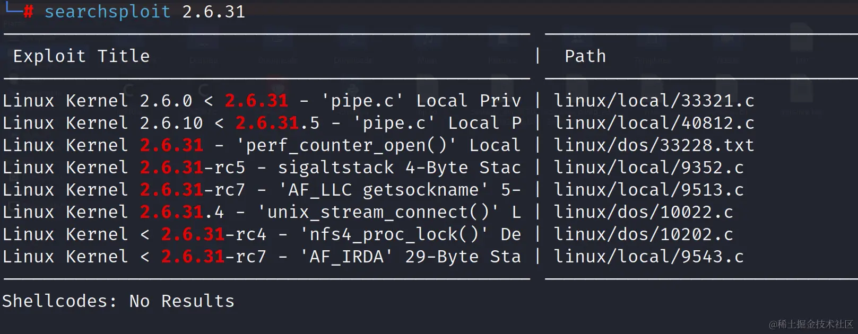Click path linux/local/9352.c
The image size is (858, 334).
649,168
